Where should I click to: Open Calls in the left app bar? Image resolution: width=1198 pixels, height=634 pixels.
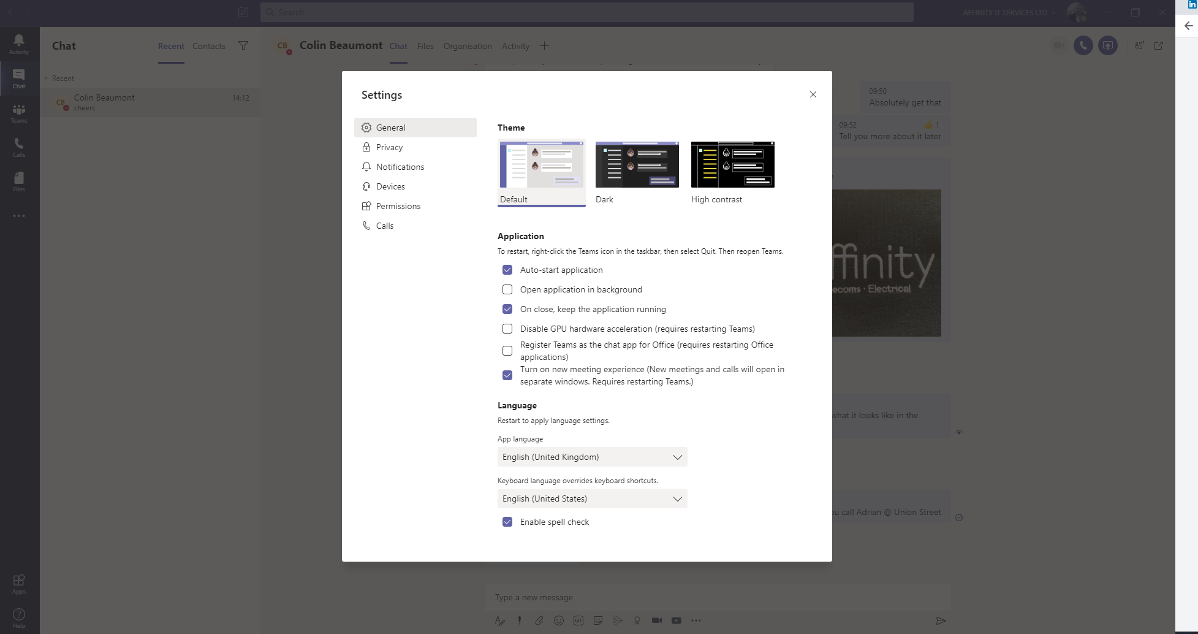19,147
